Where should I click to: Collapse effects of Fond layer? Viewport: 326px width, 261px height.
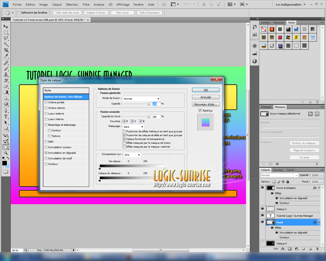click(319, 222)
